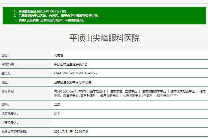Click the 执业许可证有效期 label
Viewport: 208px width, 139px height.
tap(14, 132)
